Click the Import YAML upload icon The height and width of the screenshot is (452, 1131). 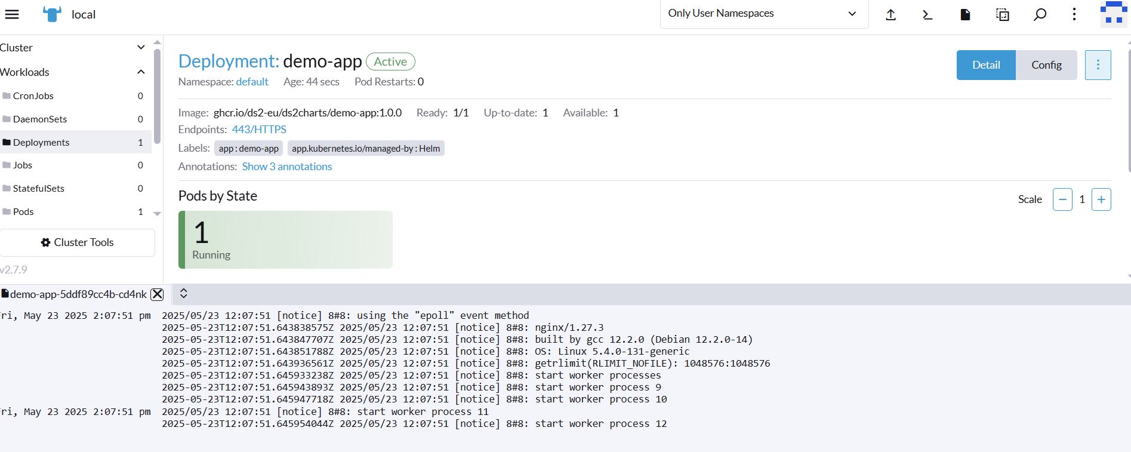(890, 15)
